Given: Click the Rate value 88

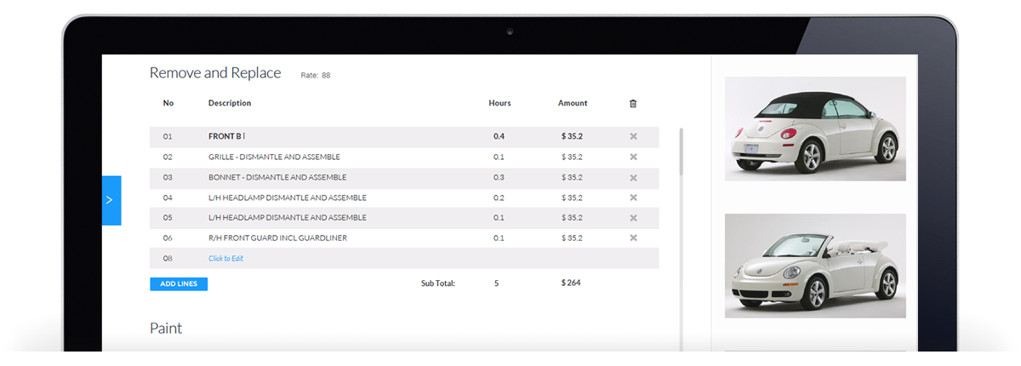Looking at the screenshot, I should point(325,76).
